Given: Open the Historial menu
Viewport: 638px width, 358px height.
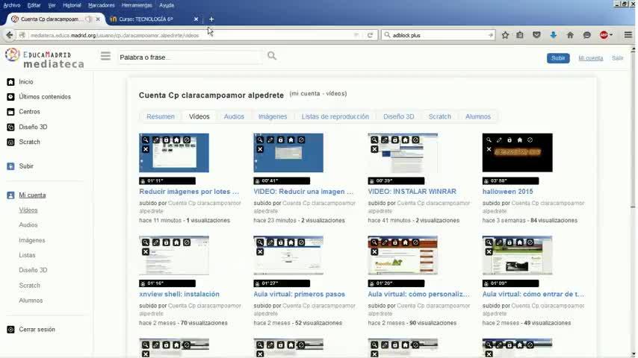Looking at the screenshot, I should click(x=72, y=5).
